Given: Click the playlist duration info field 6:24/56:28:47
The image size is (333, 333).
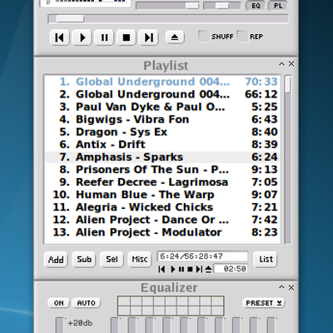Looking at the screenshot, I should (202, 256).
